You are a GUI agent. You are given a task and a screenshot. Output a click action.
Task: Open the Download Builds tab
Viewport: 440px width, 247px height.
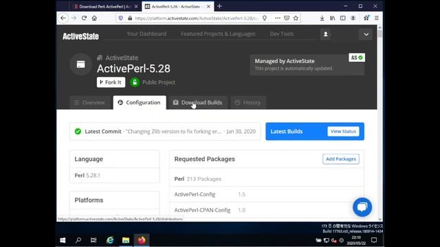tap(198, 102)
